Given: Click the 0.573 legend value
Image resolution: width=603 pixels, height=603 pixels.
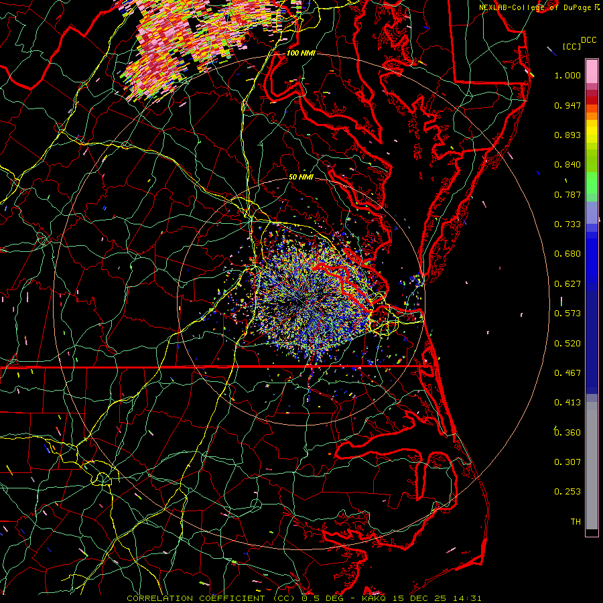Looking at the screenshot, I should point(567,314).
